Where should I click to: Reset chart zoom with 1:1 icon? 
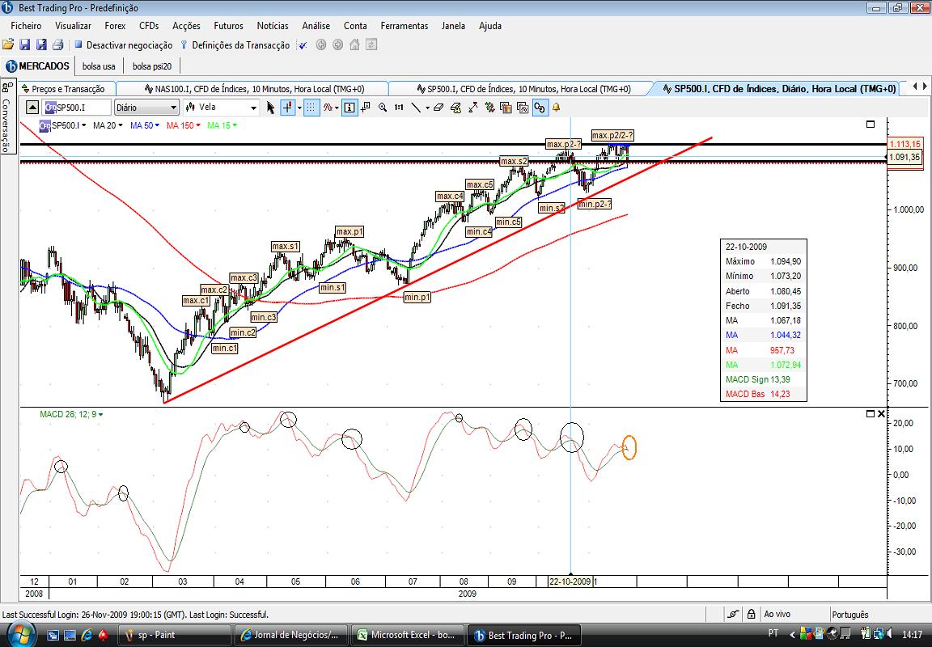(x=399, y=108)
